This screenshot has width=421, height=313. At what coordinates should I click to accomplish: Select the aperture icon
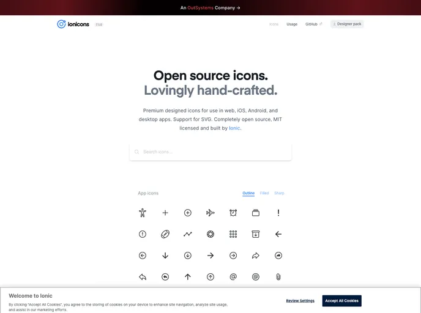(x=210, y=234)
